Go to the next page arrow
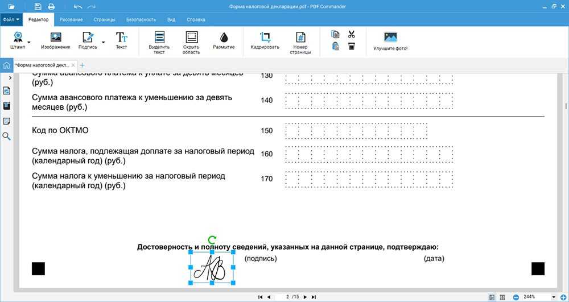The width and height of the screenshot is (569, 302). 305,297
